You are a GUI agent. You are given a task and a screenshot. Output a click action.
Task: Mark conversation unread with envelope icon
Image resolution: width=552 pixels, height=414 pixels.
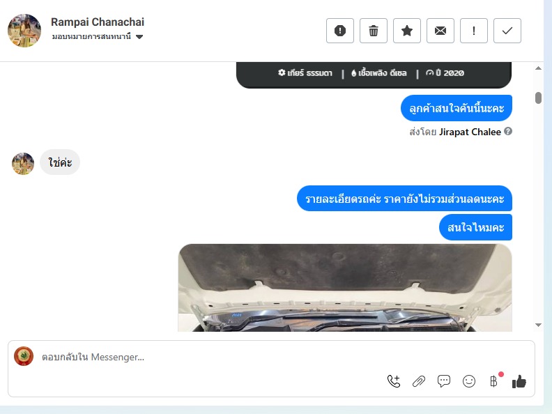coord(440,31)
